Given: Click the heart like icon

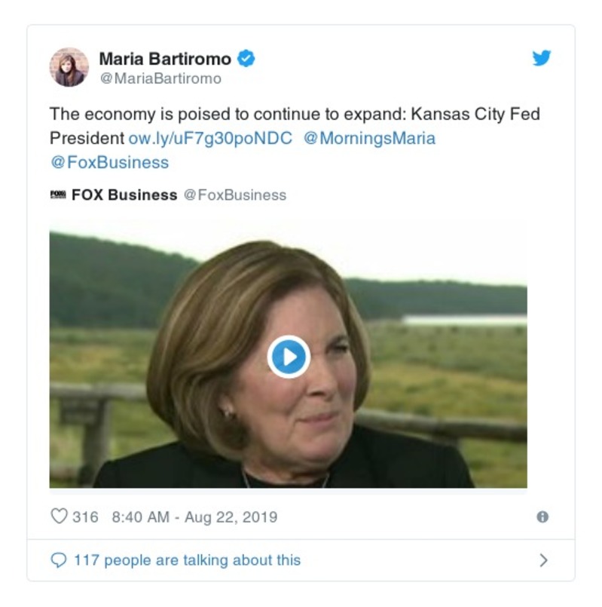Looking at the screenshot, I should 60,517.
